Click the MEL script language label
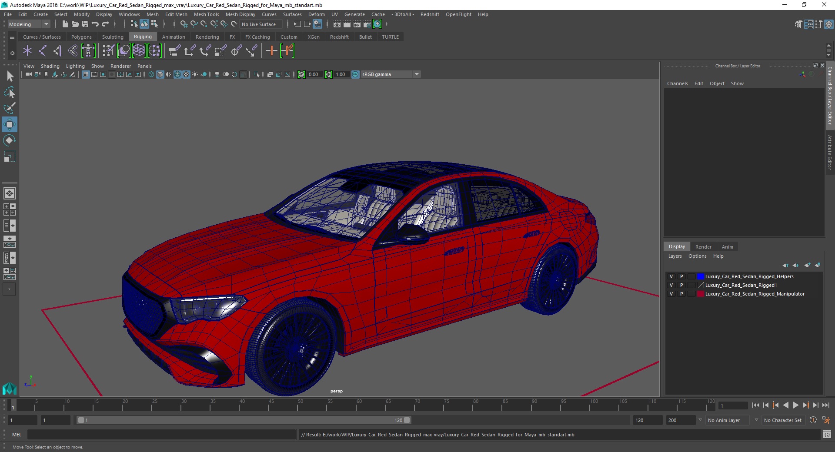 (x=17, y=435)
